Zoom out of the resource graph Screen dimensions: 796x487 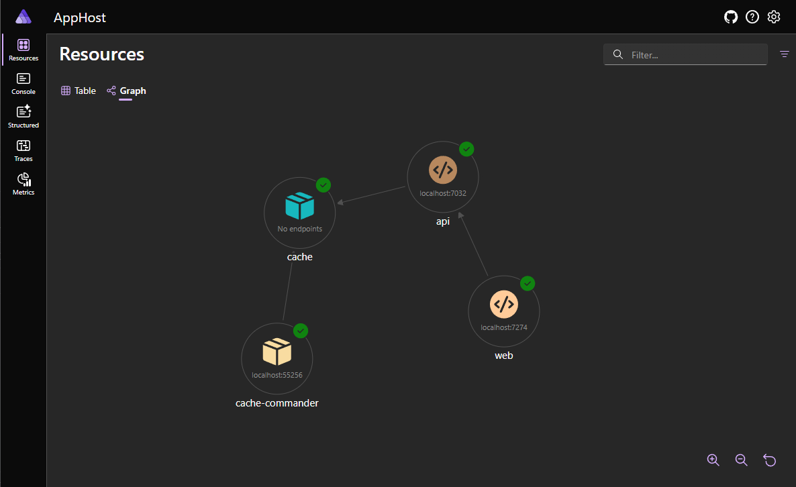[741, 460]
